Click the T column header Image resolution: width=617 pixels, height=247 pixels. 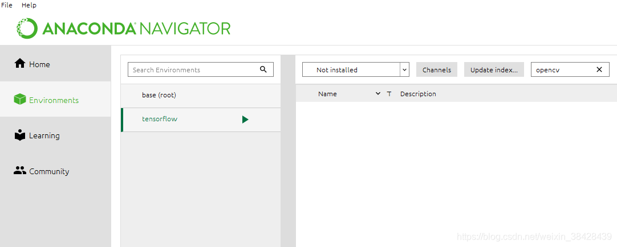pos(389,94)
